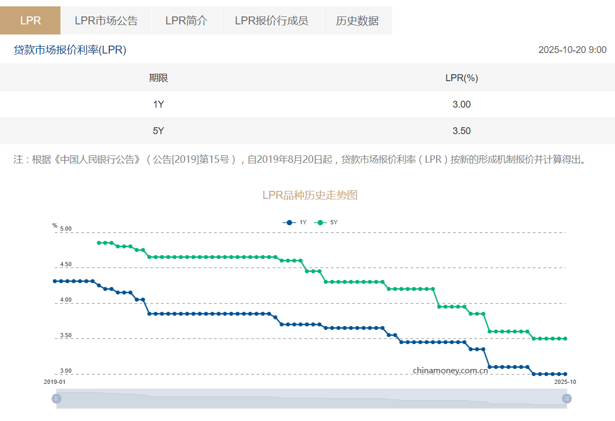
Task: Toggle the 5Y series in chart legend
Action: (x=326, y=223)
